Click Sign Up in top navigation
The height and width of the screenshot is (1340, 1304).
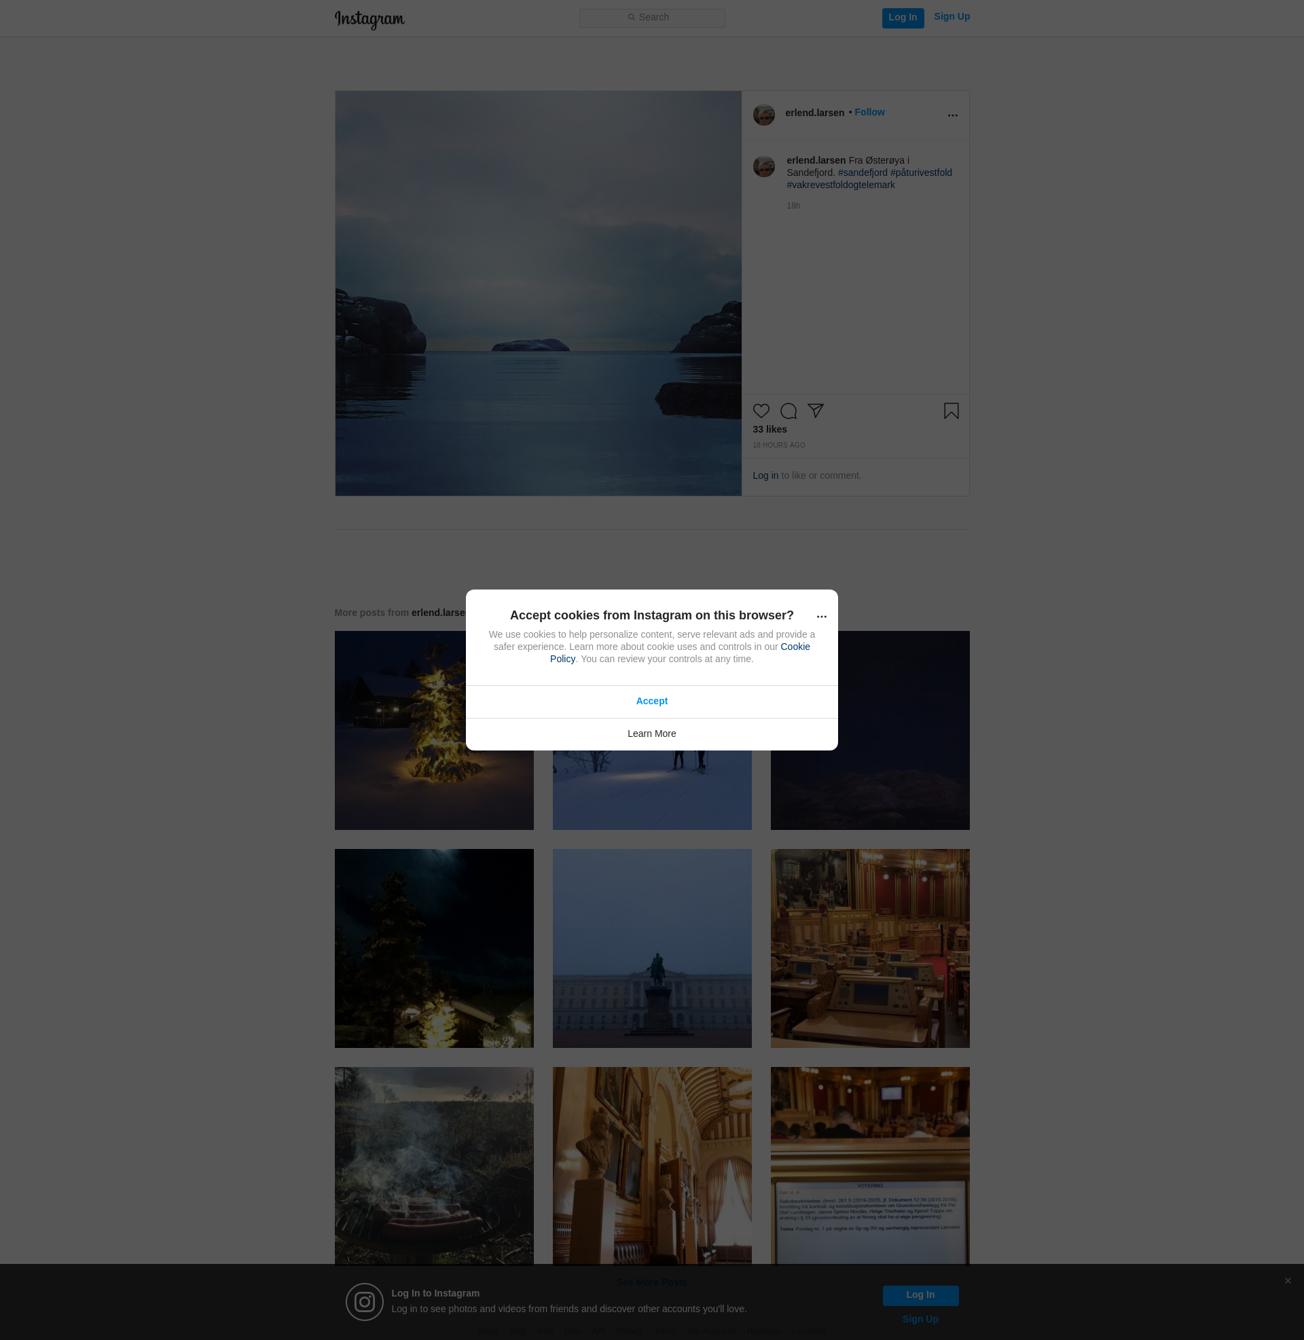[x=952, y=16]
